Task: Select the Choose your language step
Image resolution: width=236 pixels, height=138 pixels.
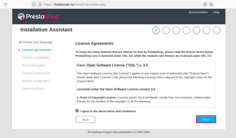Action: click(x=37, y=42)
